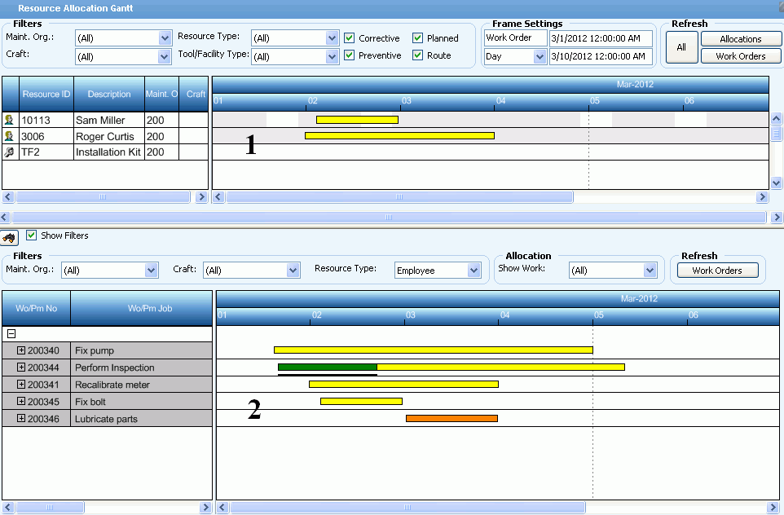The height and width of the screenshot is (515, 784).
Task: Click right arrow of resource Gantt scrollbar
Action: tap(762, 196)
